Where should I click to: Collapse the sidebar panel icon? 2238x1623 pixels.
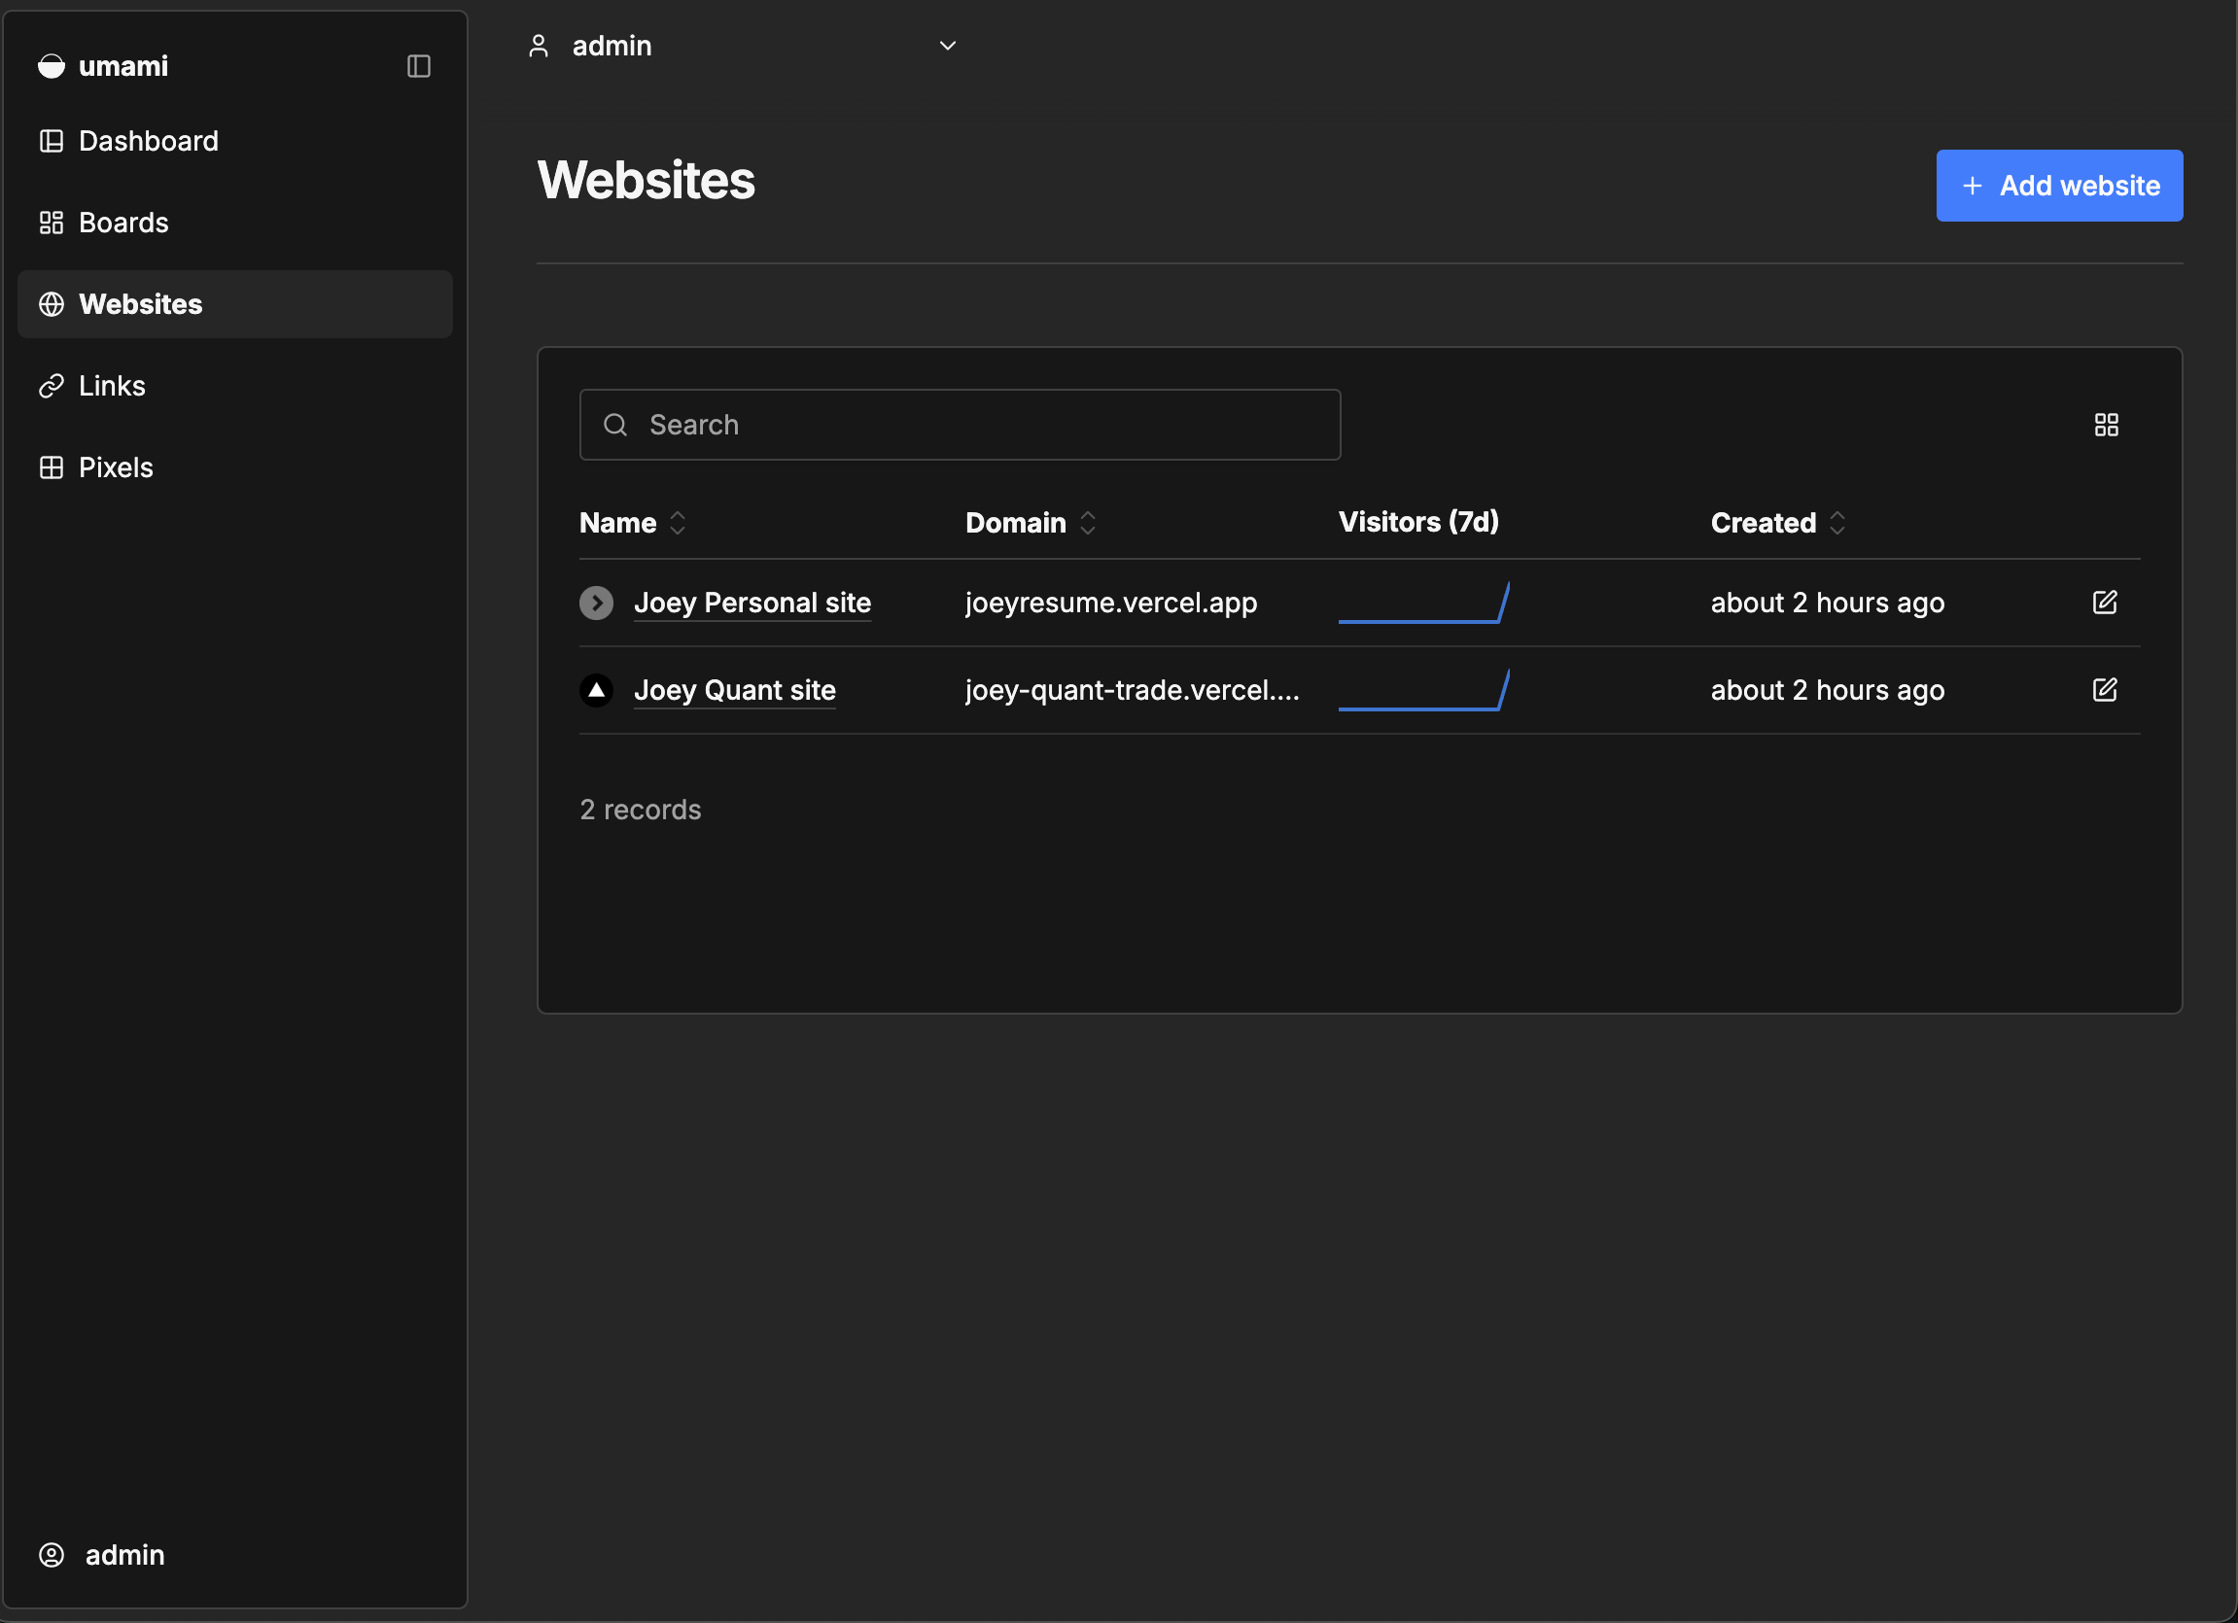418,66
